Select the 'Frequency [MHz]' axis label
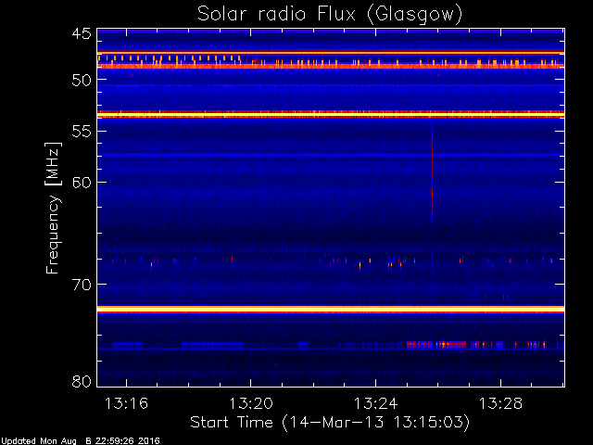The image size is (593, 445). (x=53, y=208)
